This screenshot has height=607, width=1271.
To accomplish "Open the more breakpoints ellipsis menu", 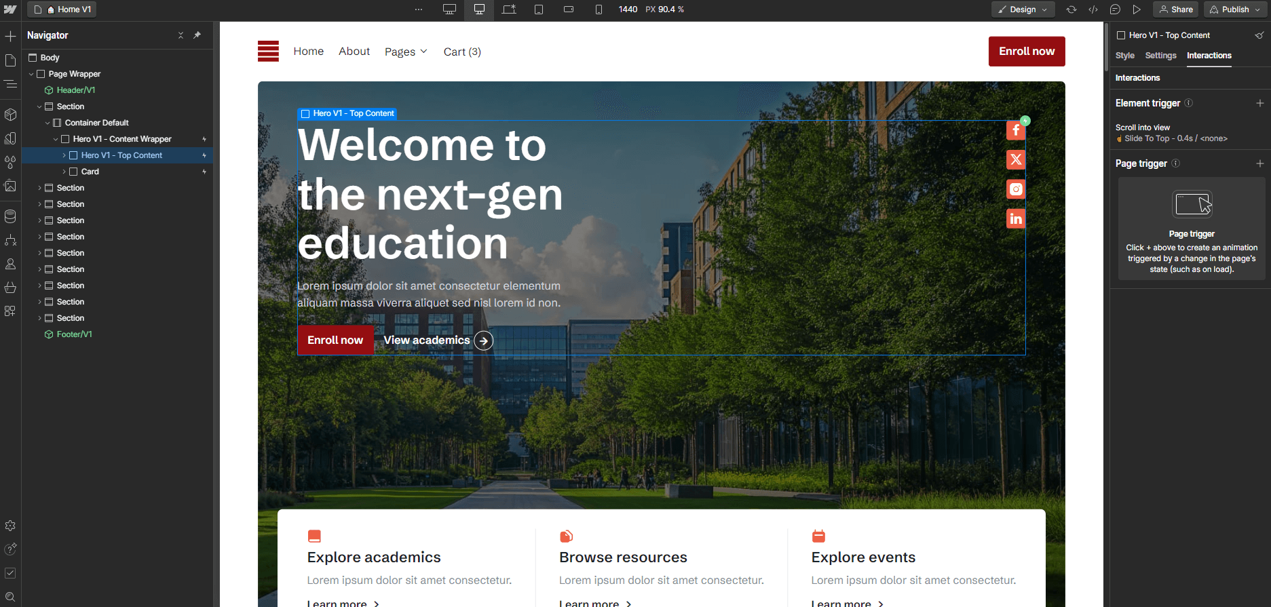I will pyautogui.click(x=419, y=9).
